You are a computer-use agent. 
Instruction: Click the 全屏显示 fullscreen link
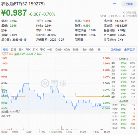coord(129,49)
